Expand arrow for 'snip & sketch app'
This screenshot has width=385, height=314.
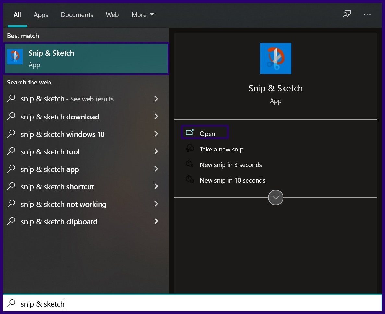pos(156,169)
